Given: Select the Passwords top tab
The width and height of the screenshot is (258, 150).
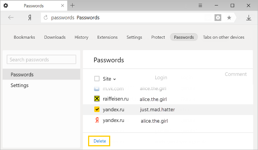Looking at the screenshot, I should coord(184,37).
